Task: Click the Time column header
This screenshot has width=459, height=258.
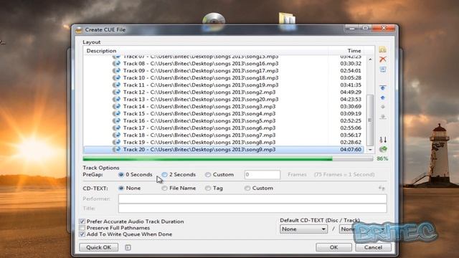Action: click(354, 51)
